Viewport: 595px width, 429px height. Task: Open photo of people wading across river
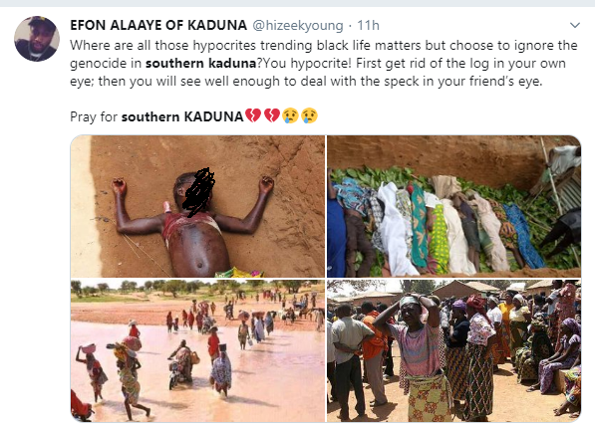197,350
